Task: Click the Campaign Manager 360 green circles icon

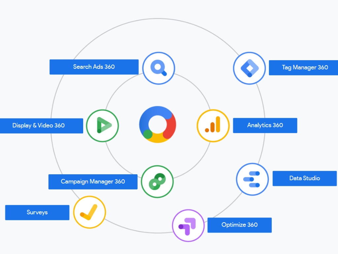Action: coord(157,182)
